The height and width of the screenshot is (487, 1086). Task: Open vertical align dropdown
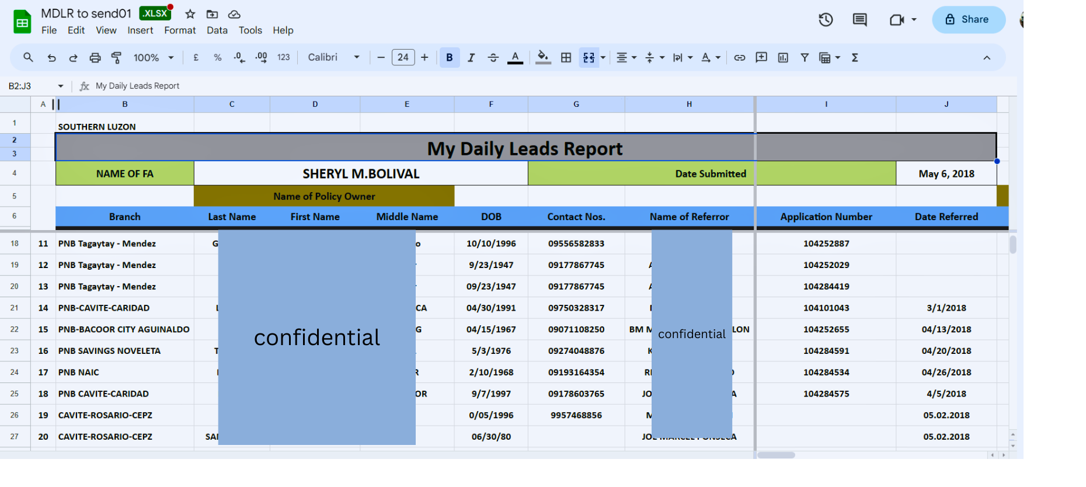[x=654, y=57]
